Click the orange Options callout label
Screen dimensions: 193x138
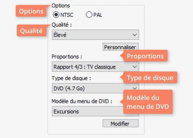tap(31, 11)
